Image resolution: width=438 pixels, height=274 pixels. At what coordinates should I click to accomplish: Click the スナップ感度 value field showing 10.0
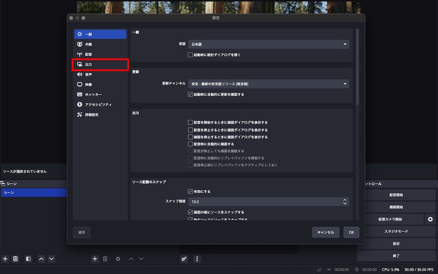[x=264, y=202]
